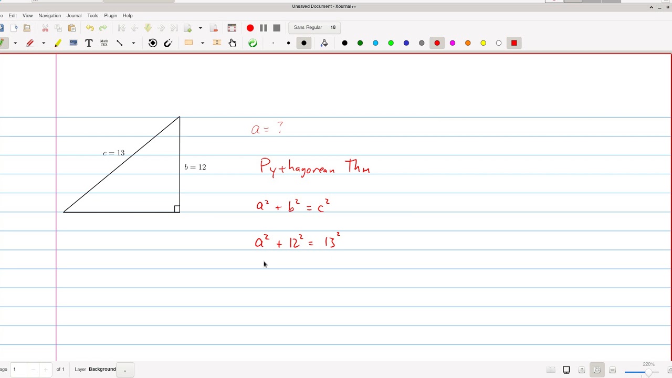Click the page number input field
The height and width of the screenshot is (378, 672).
19,370
